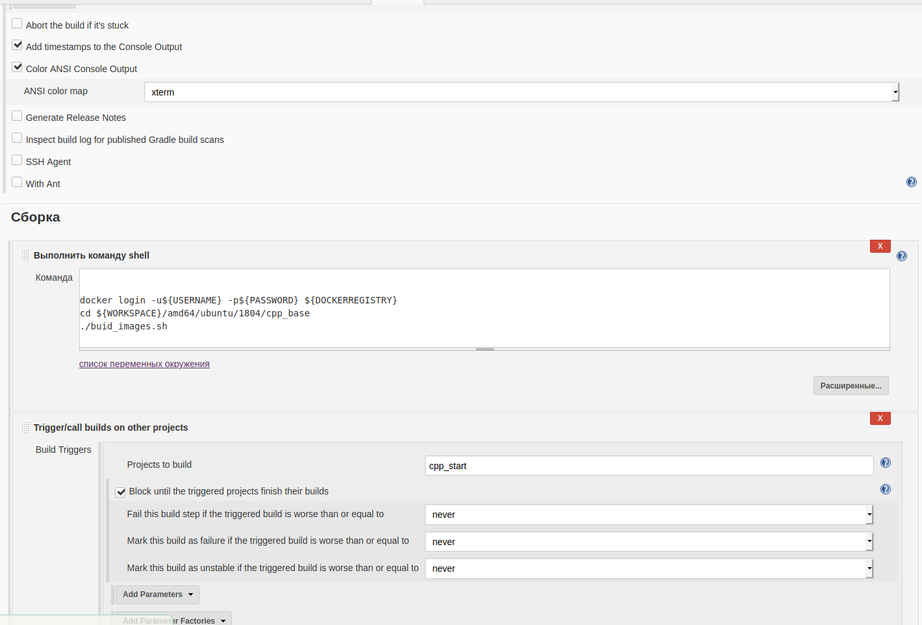
Task: Remove the Trigger/call builds step
Action: 880,418
